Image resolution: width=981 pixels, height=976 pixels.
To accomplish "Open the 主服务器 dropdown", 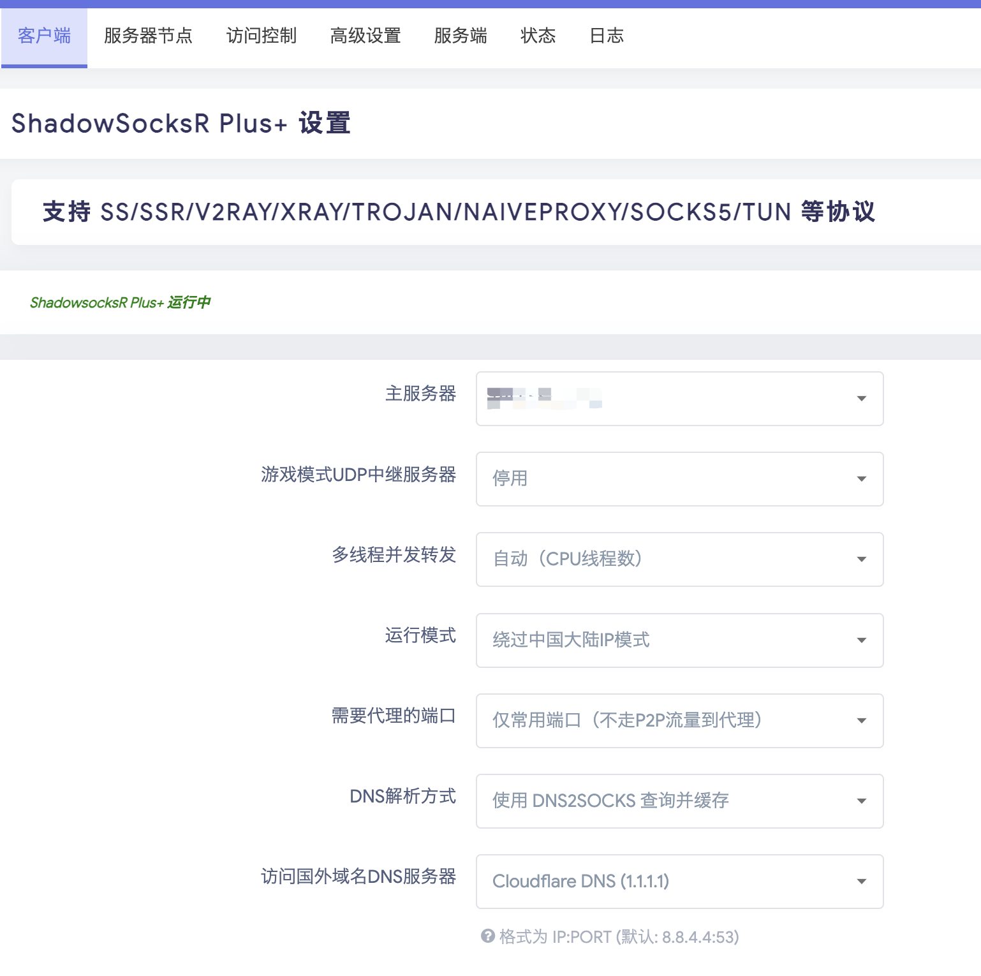I will coord(679,399).
